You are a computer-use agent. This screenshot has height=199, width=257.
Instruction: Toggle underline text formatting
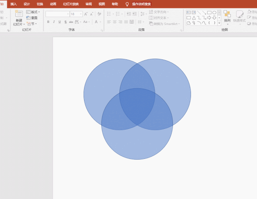tap(60, 22)
